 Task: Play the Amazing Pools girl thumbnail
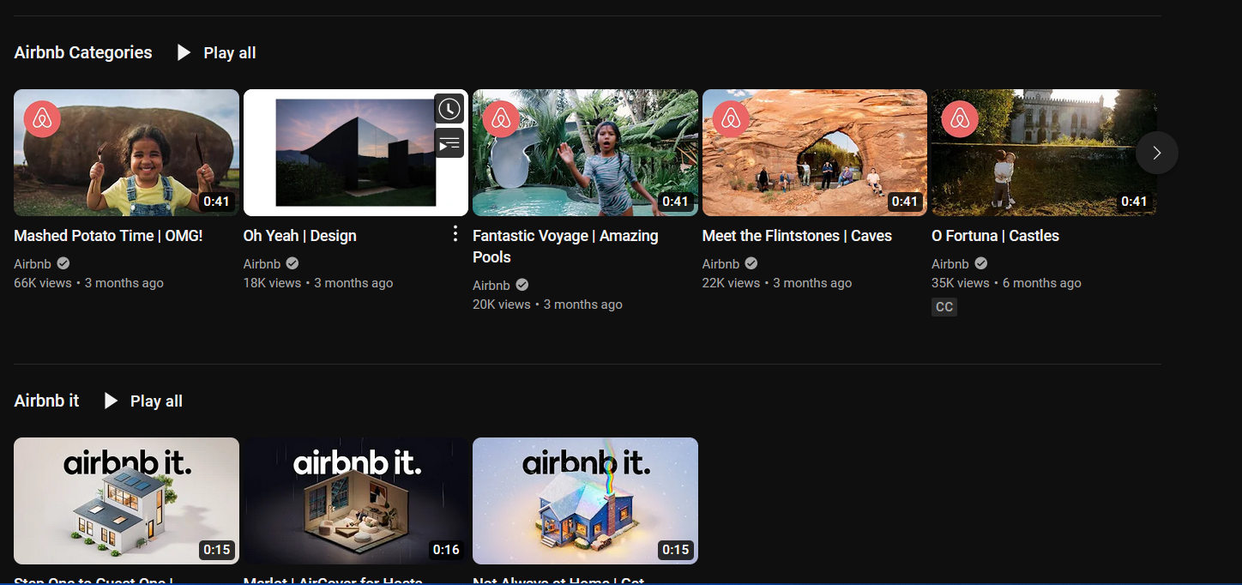coord(585,153)
